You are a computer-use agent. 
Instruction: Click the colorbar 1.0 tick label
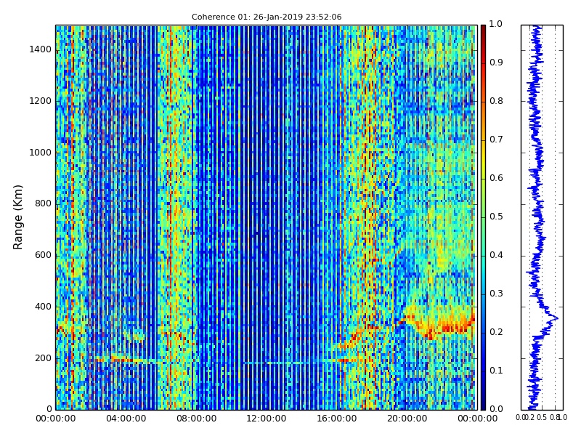click(496, 24)
